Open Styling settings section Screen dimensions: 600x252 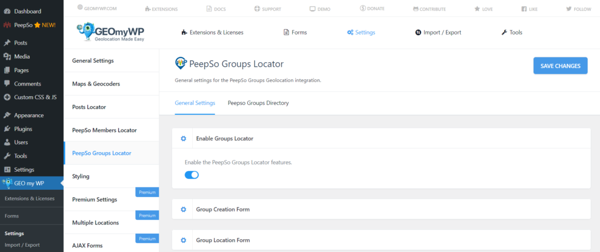point(111,176)
